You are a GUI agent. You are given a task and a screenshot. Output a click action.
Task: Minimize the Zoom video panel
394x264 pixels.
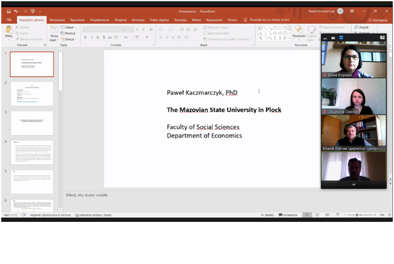pyautogui.click(x=325, y=38)
